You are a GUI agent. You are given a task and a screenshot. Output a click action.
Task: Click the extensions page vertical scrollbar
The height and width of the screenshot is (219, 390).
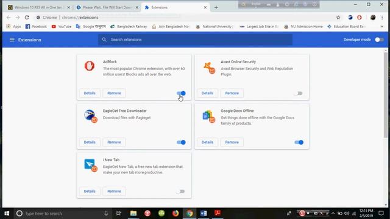coord(386,94)
